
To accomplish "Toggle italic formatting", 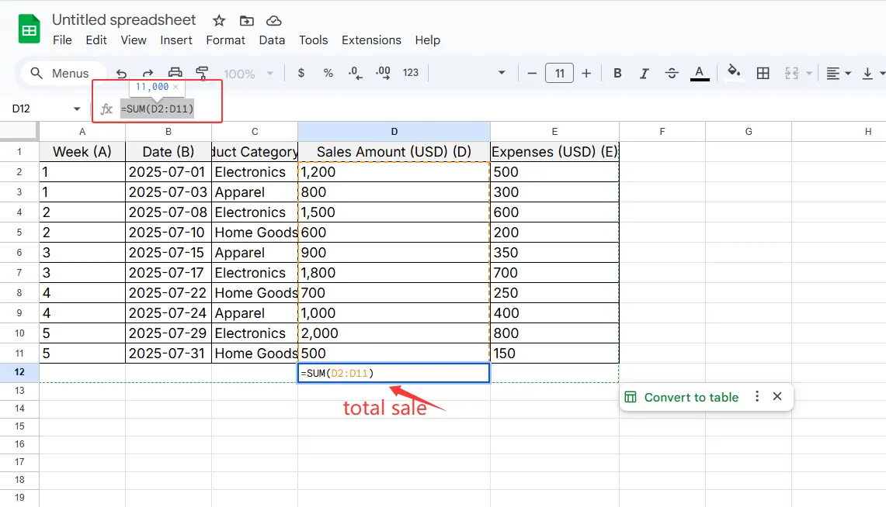I will [x=644, y=73].
